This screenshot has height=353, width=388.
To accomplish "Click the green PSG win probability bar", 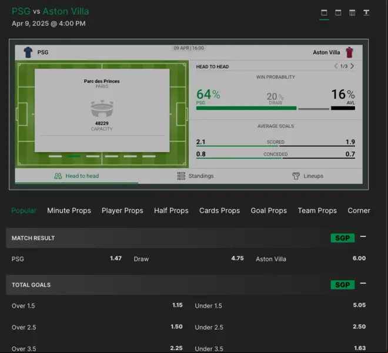I will pyautogui.click(x=246, y=108).
